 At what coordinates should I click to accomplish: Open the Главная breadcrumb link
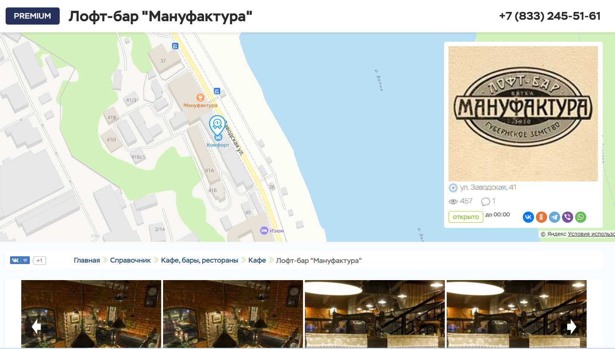tap(87, 260)
